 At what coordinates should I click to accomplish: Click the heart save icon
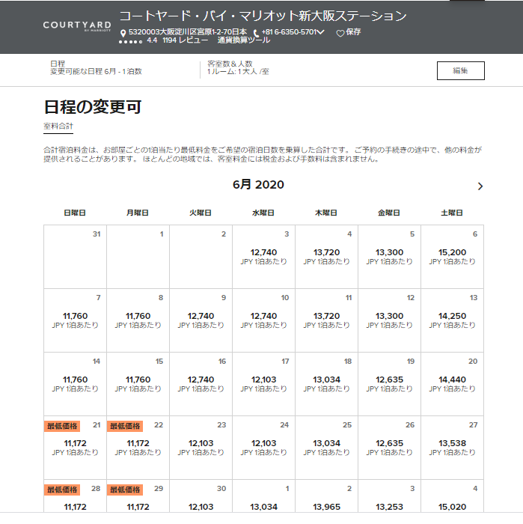340,33
